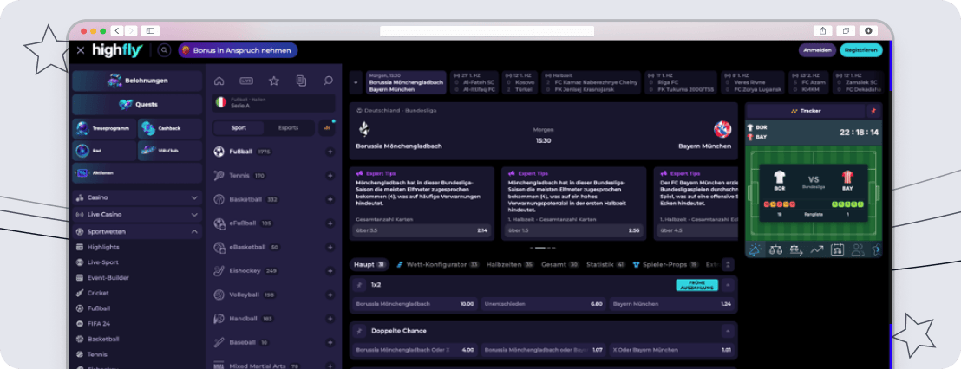Expand the market tabs overflow arrows

[x=728, y=265]
